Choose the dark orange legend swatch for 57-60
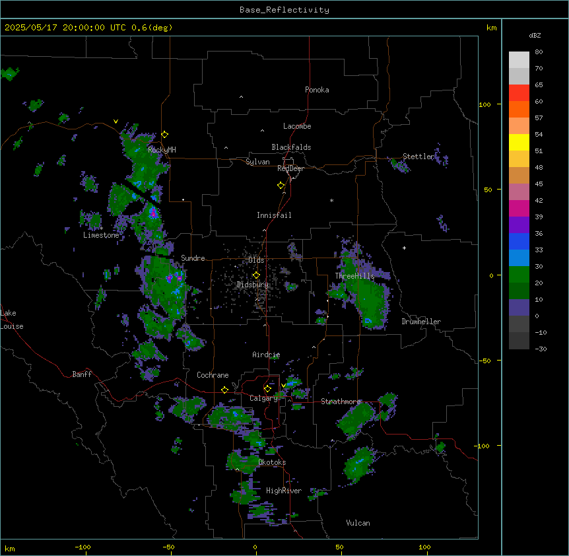The width and height of the screenshot is (569, 556). tap(519, 109)
